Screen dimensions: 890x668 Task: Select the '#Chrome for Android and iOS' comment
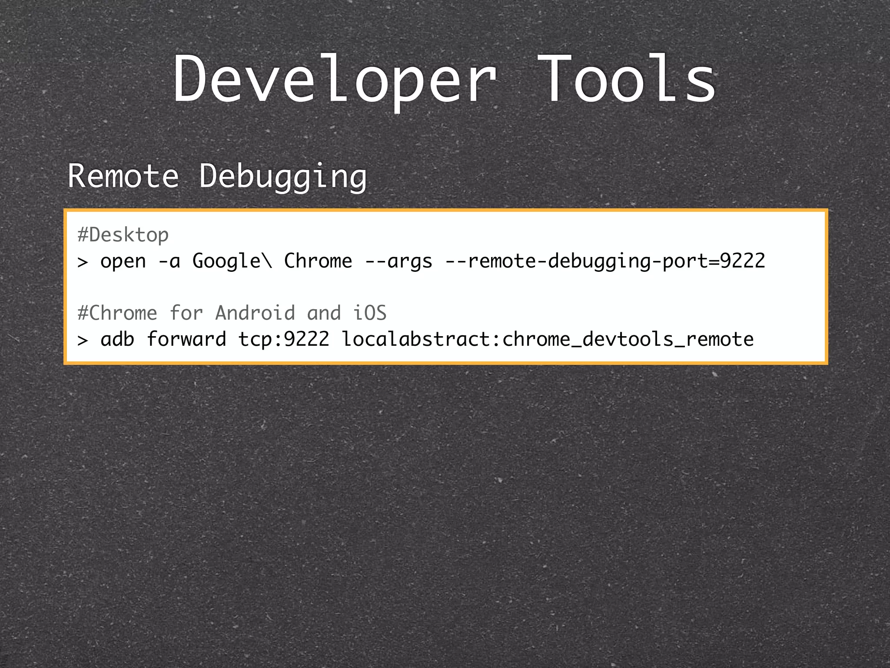pos(232,313)
